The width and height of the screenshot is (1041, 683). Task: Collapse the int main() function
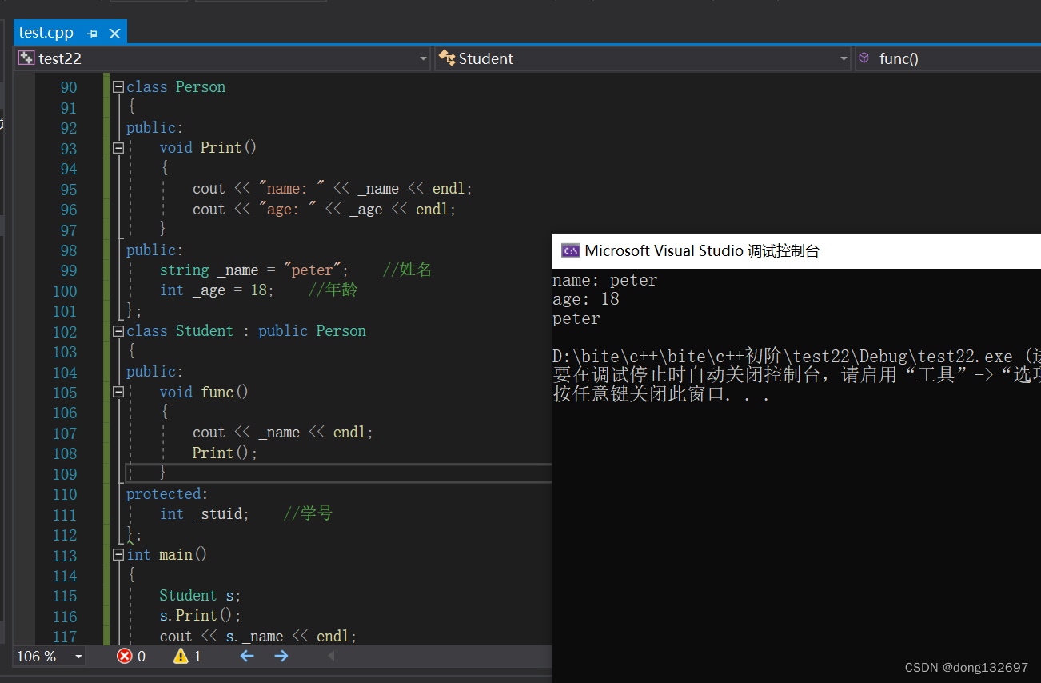118,555
